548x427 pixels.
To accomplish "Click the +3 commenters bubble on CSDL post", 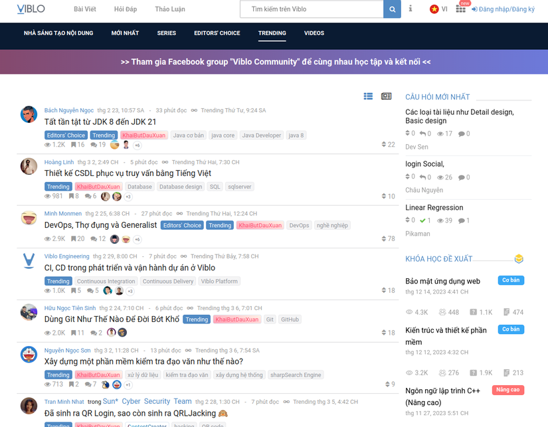I will point(128,197).
